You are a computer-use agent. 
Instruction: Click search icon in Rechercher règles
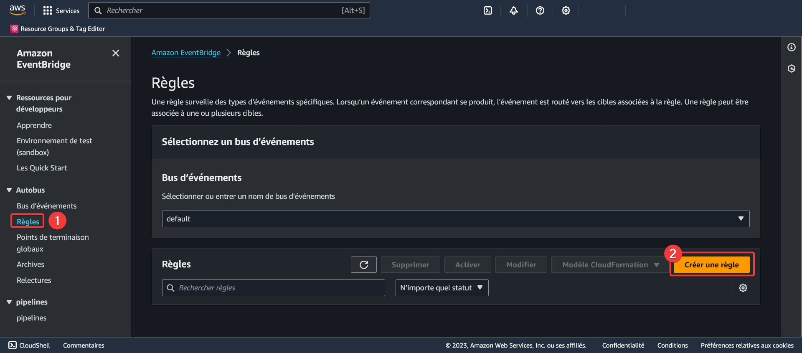(170, 288)
